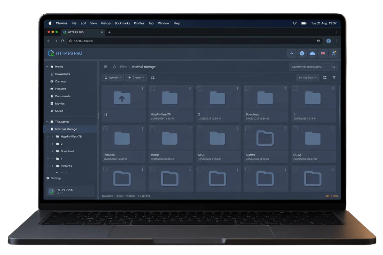The height and width of the screenshot is (255, 383).
Task: Collapse the app header with the up chevron
Action: pos(291,54)
